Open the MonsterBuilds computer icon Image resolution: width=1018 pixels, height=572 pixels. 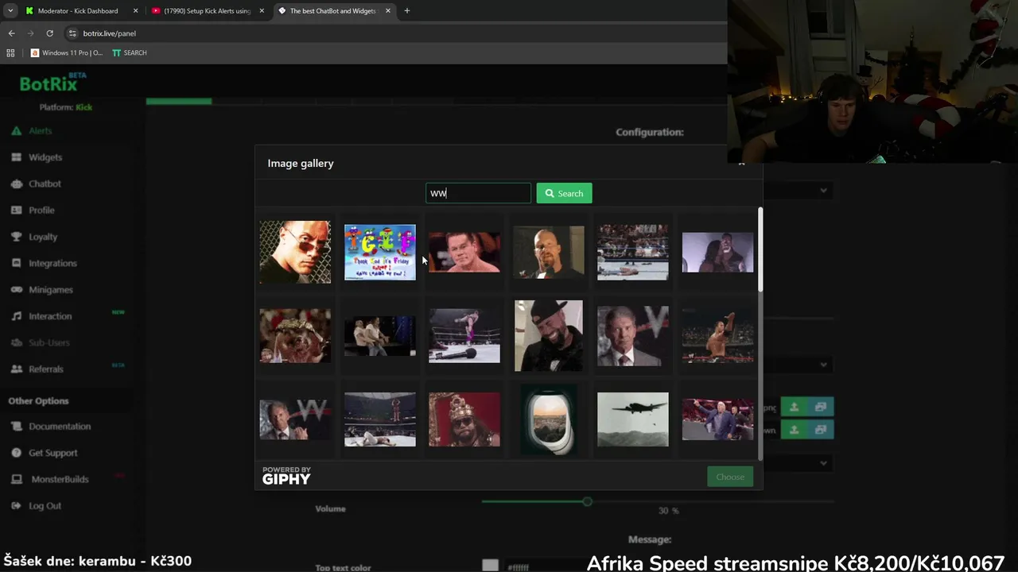[x=16, y=479]
